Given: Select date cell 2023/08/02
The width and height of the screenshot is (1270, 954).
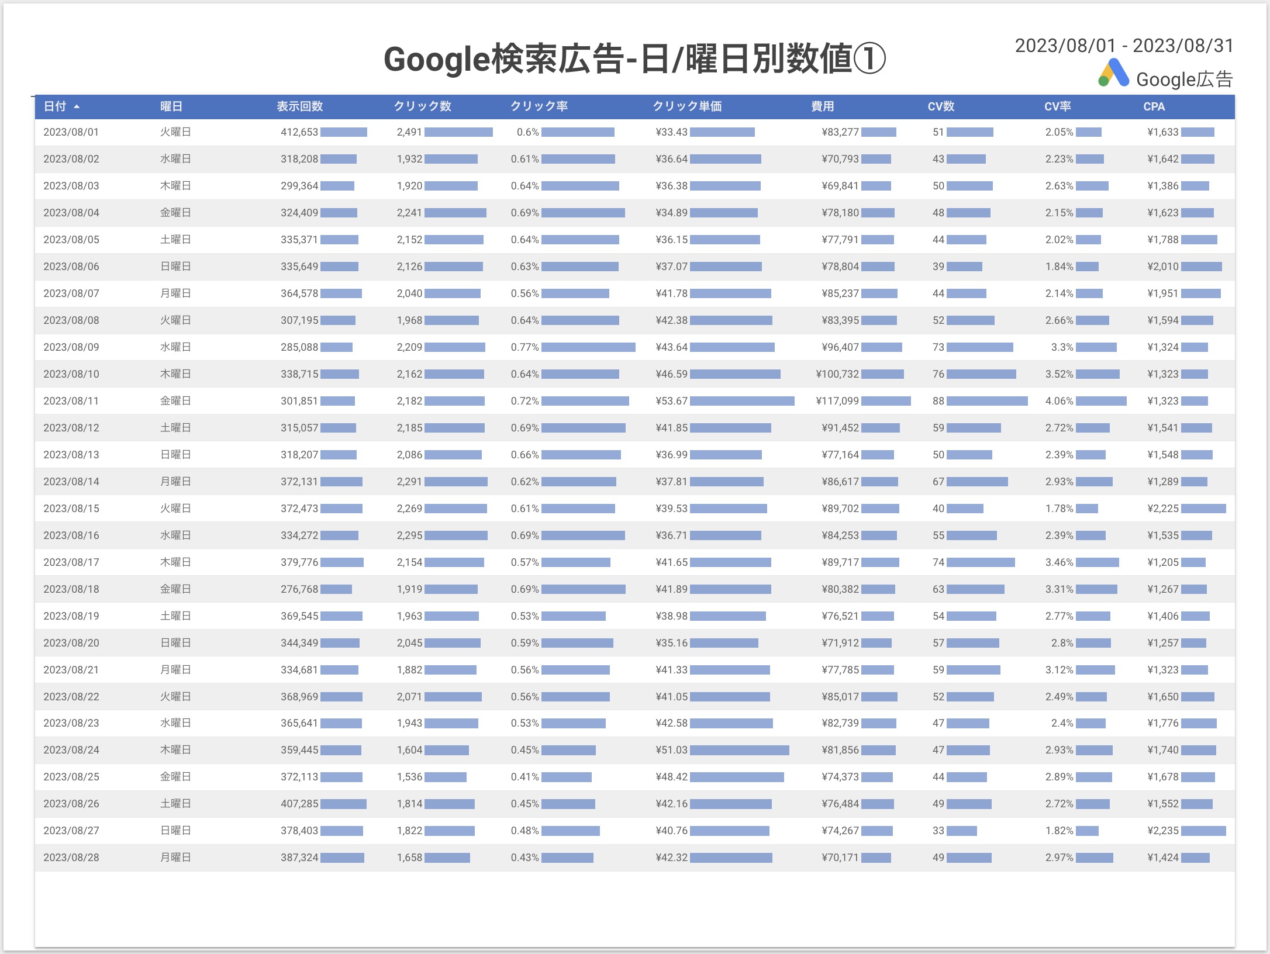Looking at the screenshot, I should (71, 159).
